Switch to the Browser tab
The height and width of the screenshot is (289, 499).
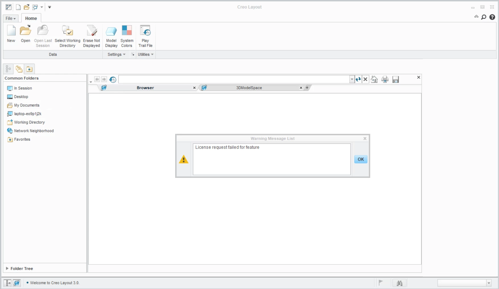(145, 88)
